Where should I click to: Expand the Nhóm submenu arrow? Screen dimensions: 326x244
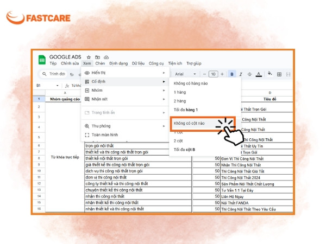(x=164, y=91)
